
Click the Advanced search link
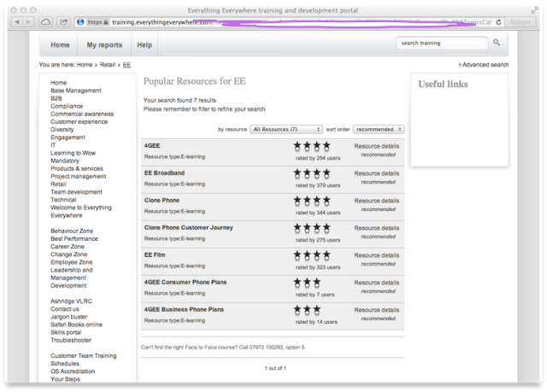484,65
